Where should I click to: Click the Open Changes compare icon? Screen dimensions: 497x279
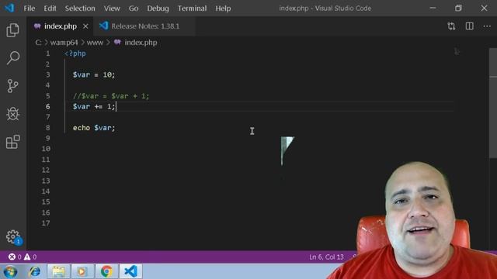(x=451, y=26)
